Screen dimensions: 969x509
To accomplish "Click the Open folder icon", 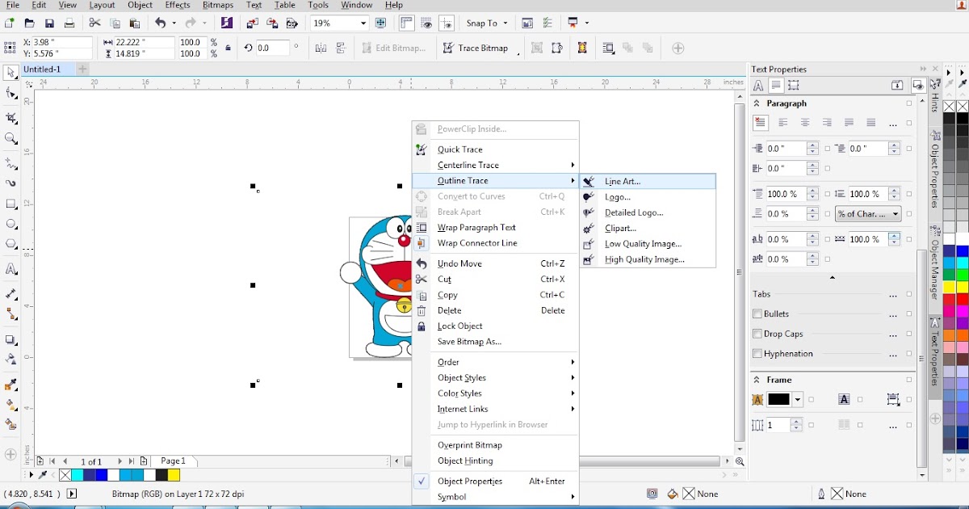I will click(x=29, y=23).
